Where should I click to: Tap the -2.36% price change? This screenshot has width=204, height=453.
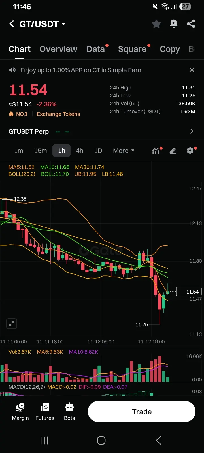point(46,104)
